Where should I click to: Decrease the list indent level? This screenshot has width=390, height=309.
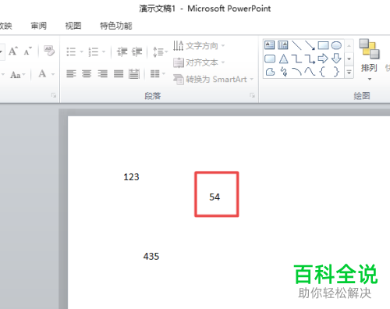tap(122, 51)
